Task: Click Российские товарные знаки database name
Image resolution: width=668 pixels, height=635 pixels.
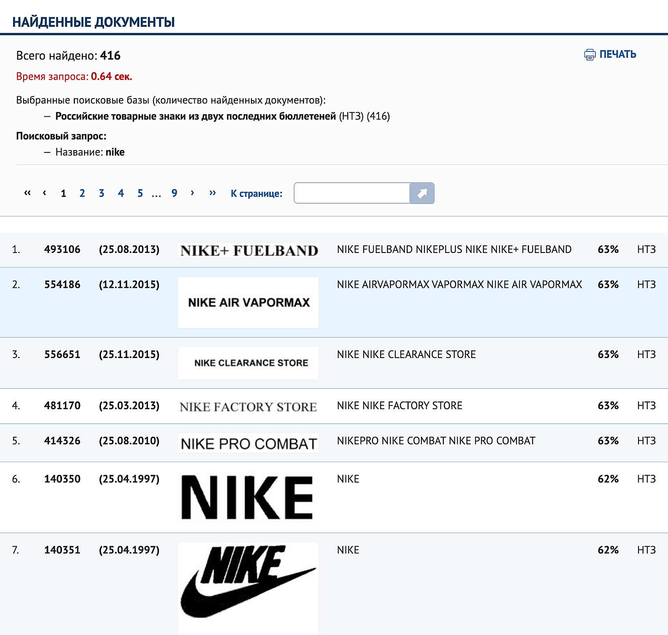Action: pos(196,116)
